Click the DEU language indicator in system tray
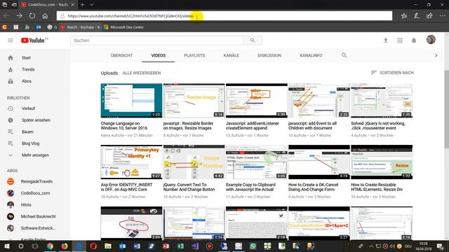Image resolution: width=449 pixels, height=252 pixels. 408,246
